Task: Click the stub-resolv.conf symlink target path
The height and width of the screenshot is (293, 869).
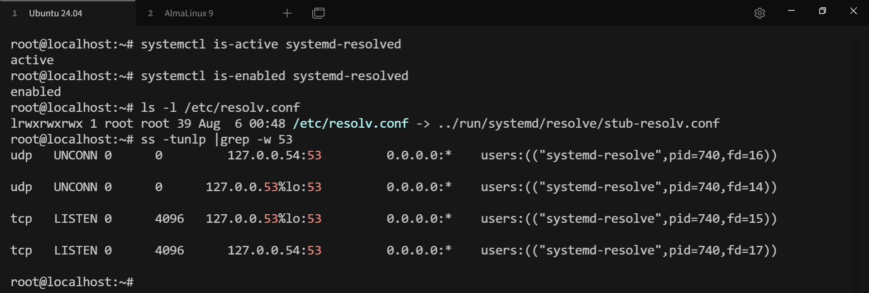Action: point(578,124)
